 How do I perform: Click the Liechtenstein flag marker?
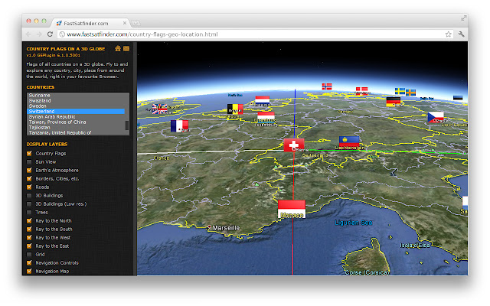[x=349, y=142]
